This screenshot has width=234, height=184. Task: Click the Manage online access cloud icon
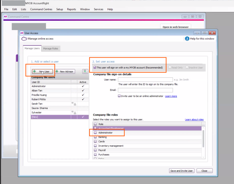[x=24, y=39]
